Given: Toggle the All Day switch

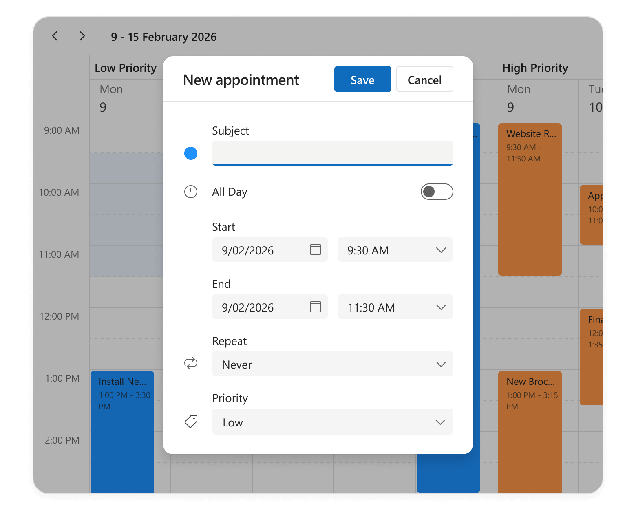Looking at the screenshot, I should (x=437, y=192).
